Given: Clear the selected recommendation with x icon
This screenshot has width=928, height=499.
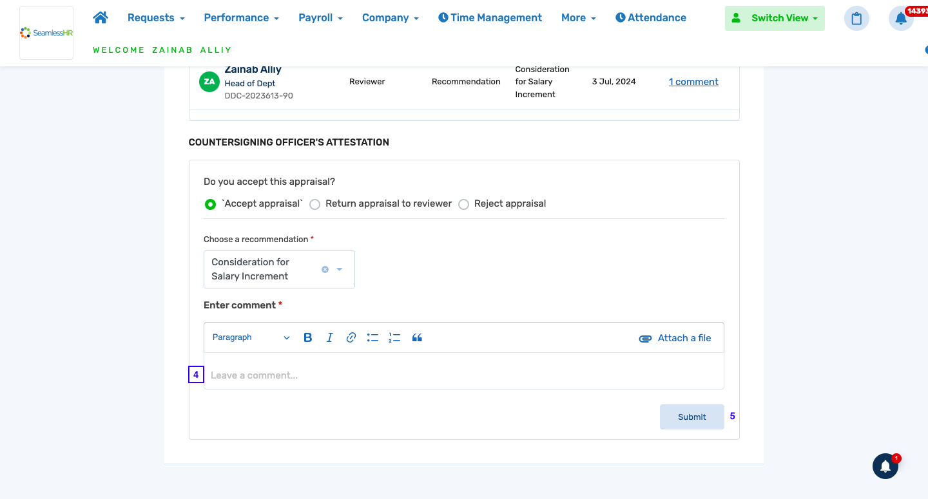Looking at the screenshot, I should tap(325, 269).
